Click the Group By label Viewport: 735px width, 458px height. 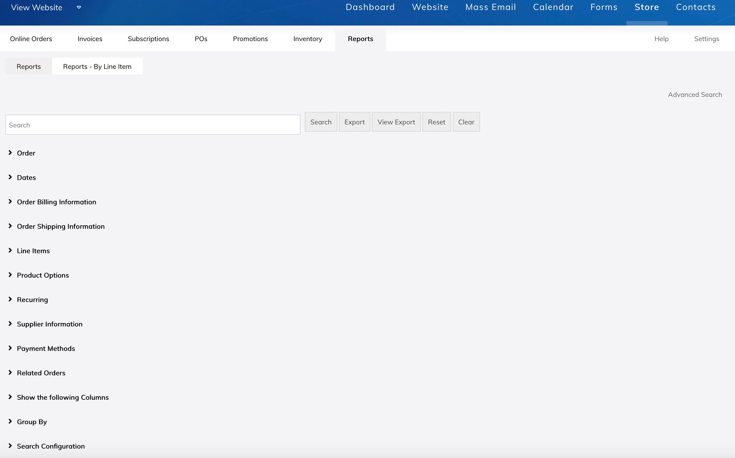pyautogui.click(x=32, y=422)
